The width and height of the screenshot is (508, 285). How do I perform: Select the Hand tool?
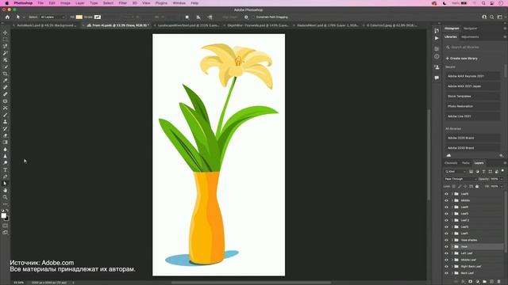click(6, 190)
